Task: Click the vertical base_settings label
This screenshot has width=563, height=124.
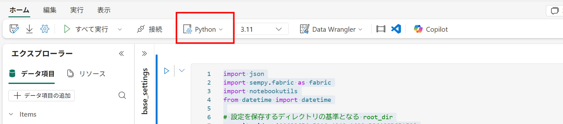Action: click(x=145, y=91)
